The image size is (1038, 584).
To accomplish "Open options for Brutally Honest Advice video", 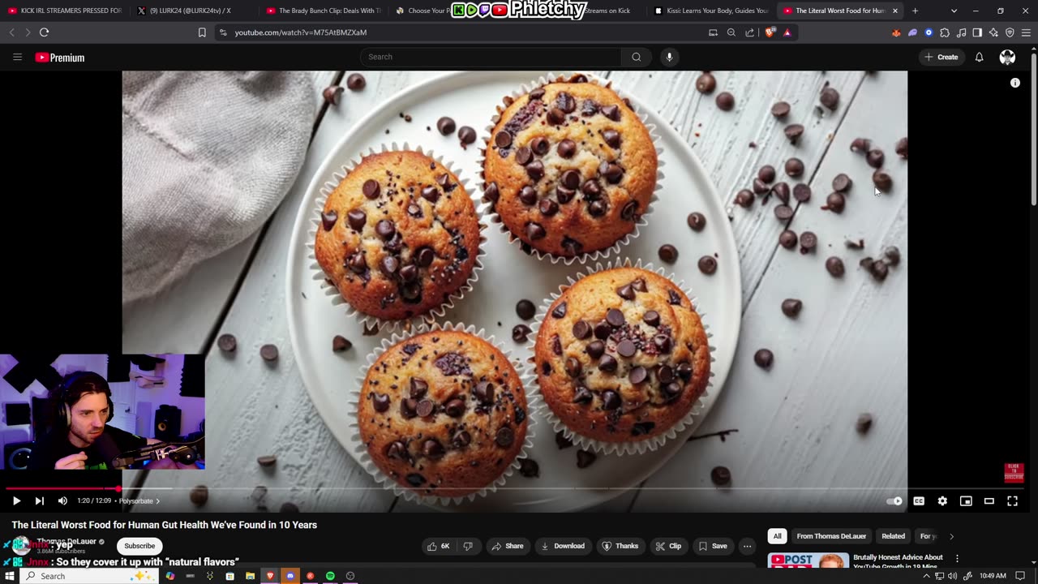I will 957,558.
